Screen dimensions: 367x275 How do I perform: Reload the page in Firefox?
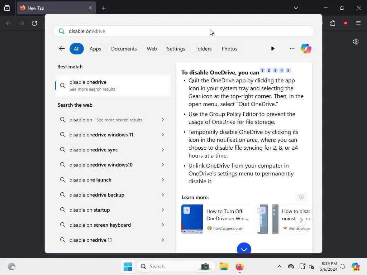click(34, 23)
